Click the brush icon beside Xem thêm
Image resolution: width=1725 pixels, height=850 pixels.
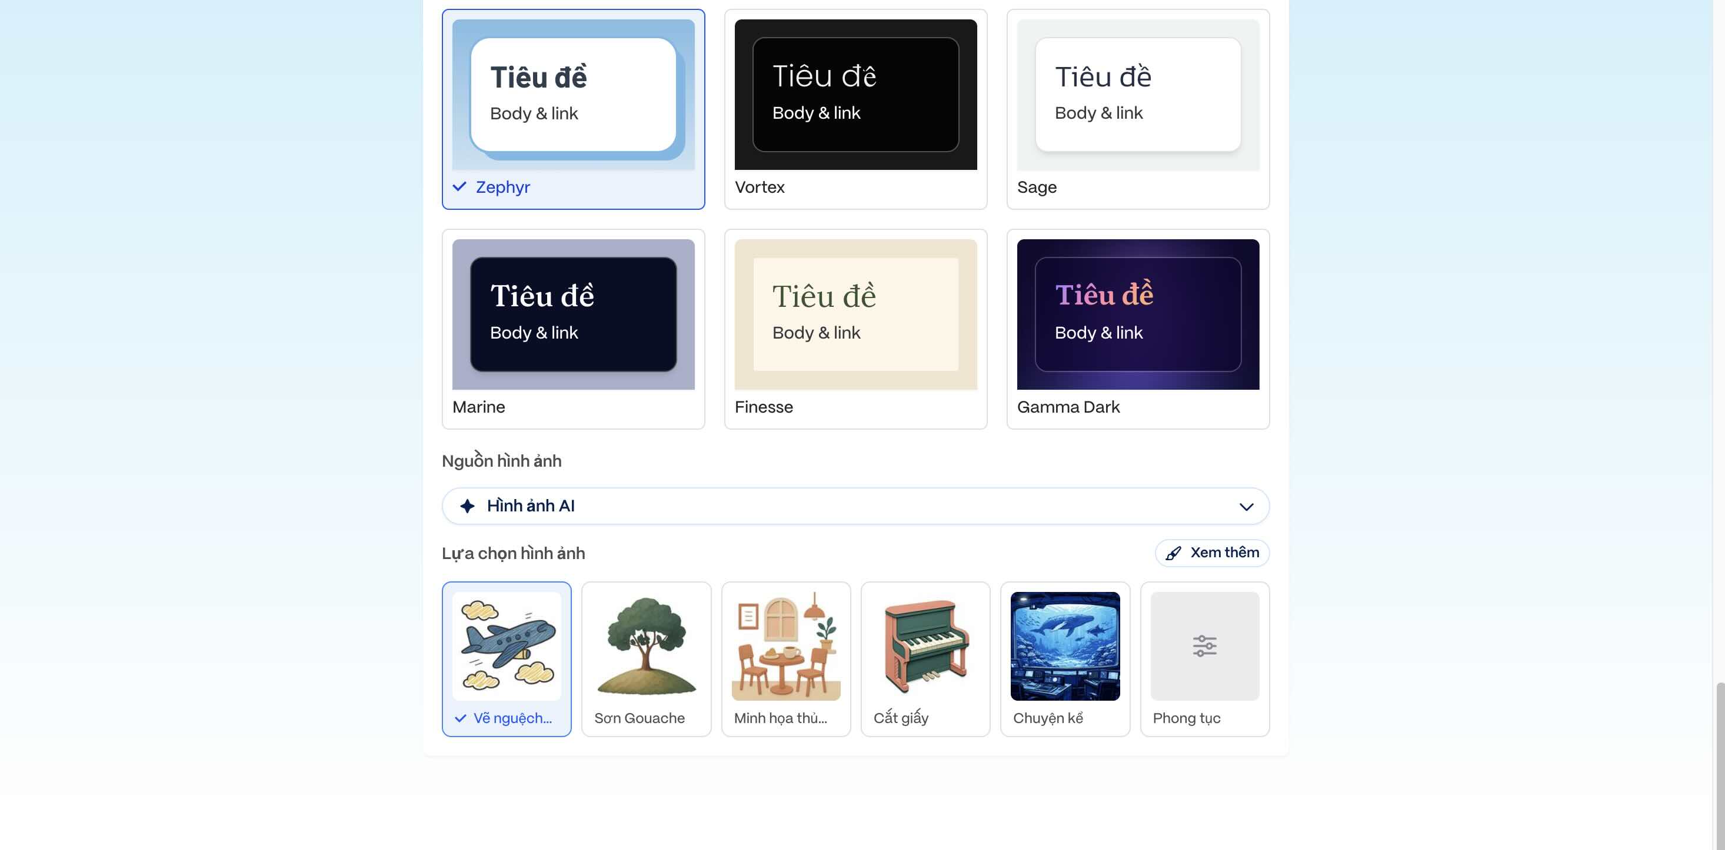pyautogui.click(x=1173, y=553)
